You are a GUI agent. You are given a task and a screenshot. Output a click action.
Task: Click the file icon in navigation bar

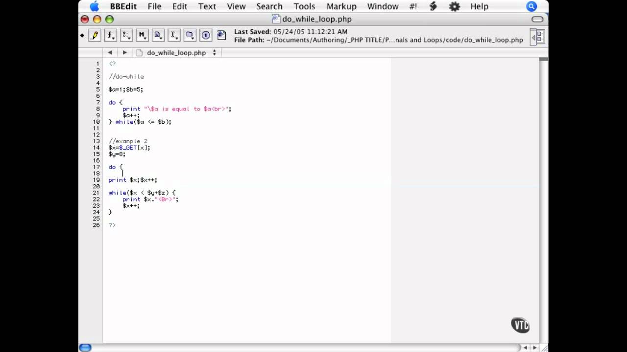[x=140, y=52]
